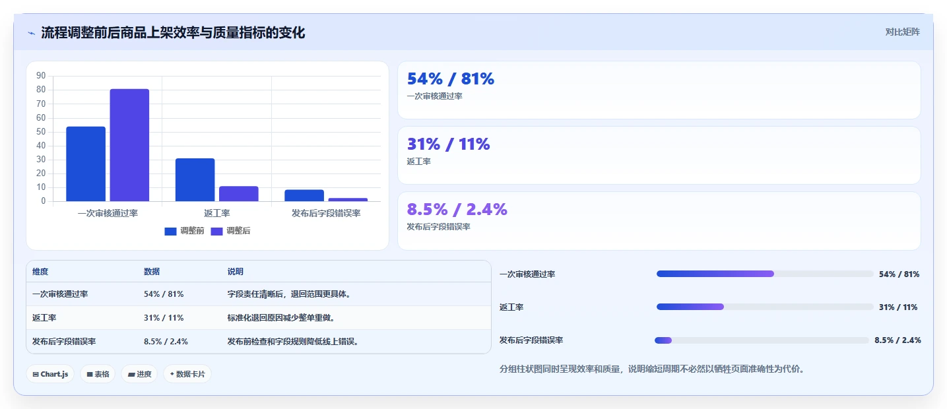Click progress label 31% / 11% value
This screenshot has width=947, height=409.
click(898, 307)
